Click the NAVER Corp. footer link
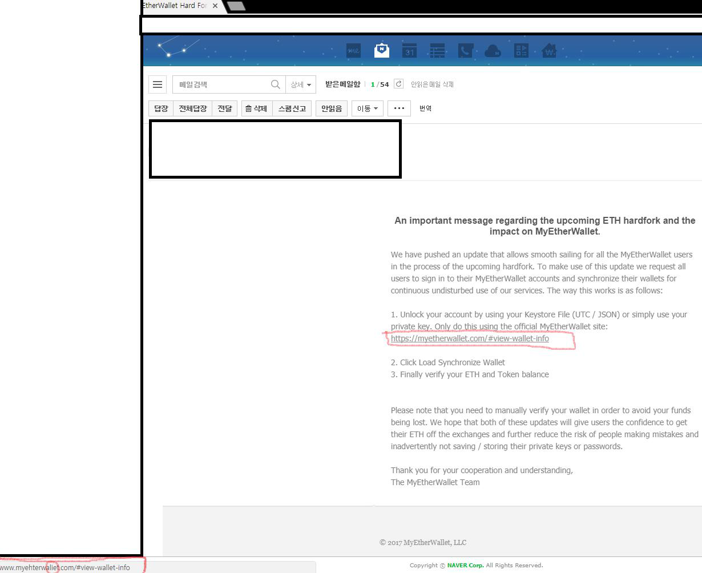 point(465,565)
